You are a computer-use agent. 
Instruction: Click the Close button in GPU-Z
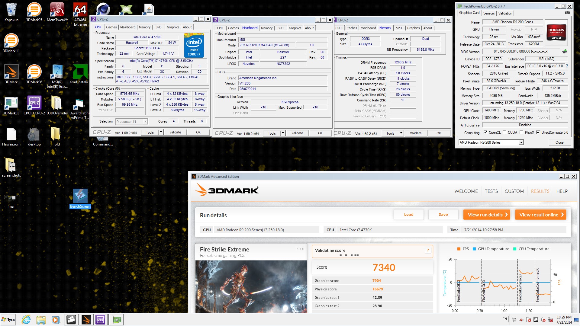click(x=559, y=142)
